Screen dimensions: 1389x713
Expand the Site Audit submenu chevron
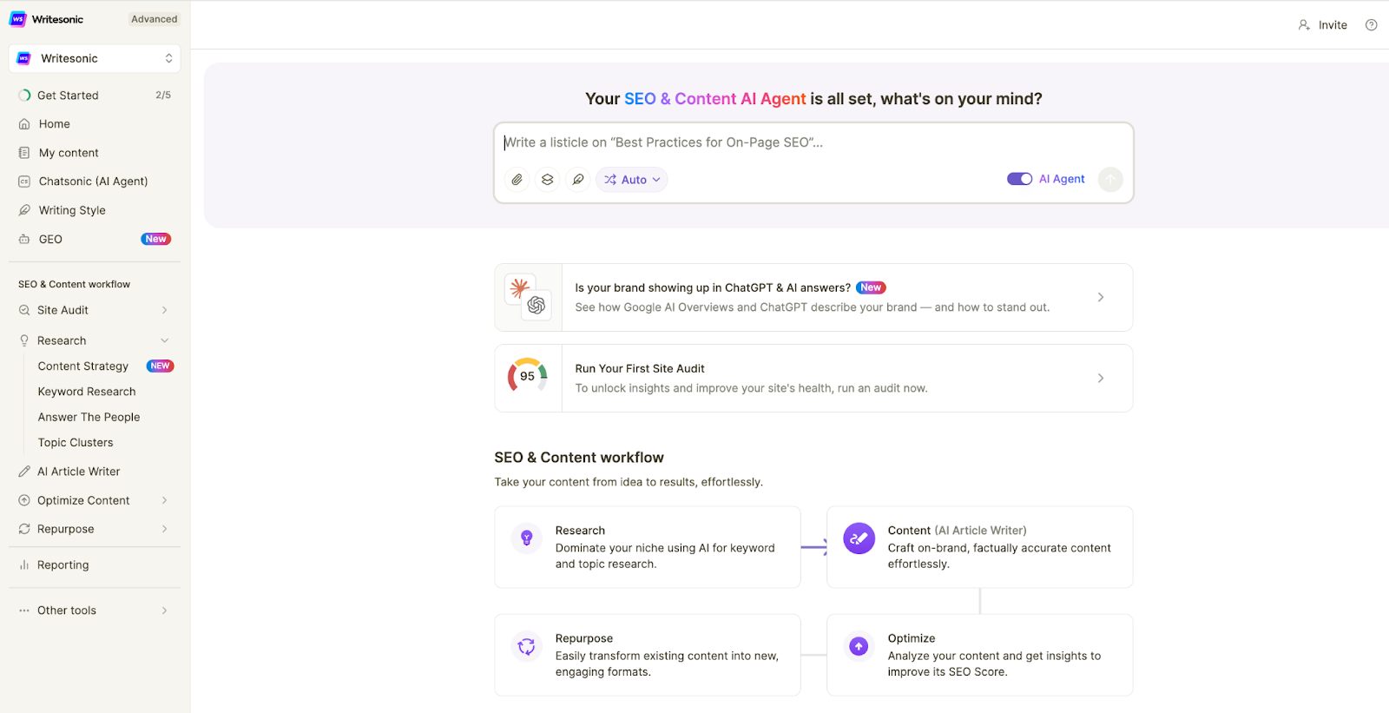(x=164, y=310)
